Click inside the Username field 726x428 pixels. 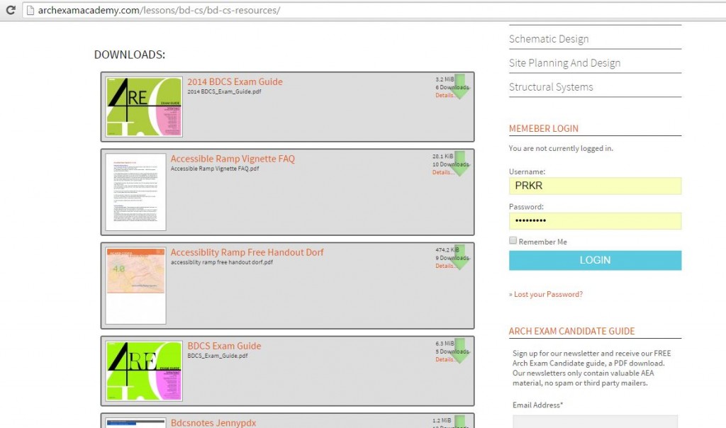595,186
